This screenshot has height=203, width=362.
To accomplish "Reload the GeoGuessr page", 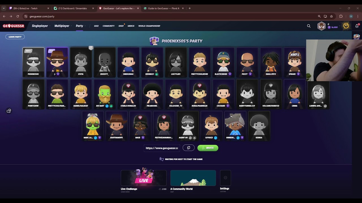I will click(18, 16).
